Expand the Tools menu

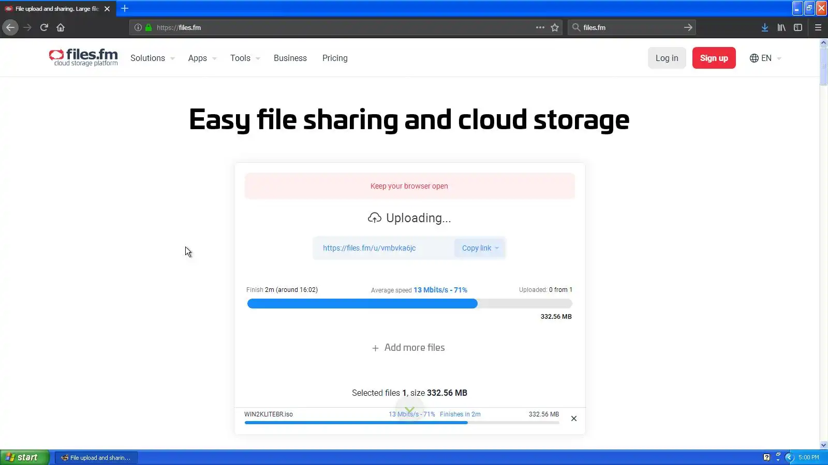[x=245, y=58]
